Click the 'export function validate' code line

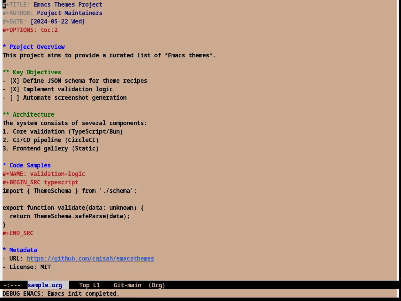tap(73, 208)
